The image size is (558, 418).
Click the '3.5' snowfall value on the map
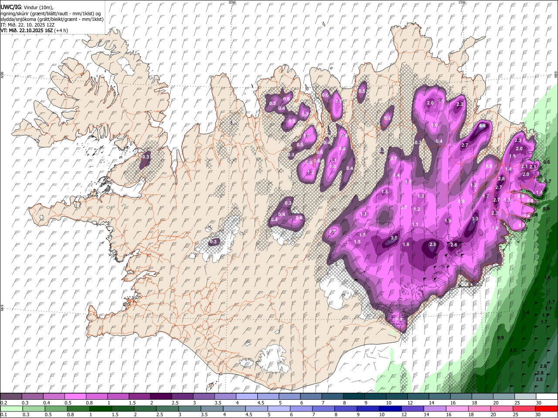click(394, 238)
